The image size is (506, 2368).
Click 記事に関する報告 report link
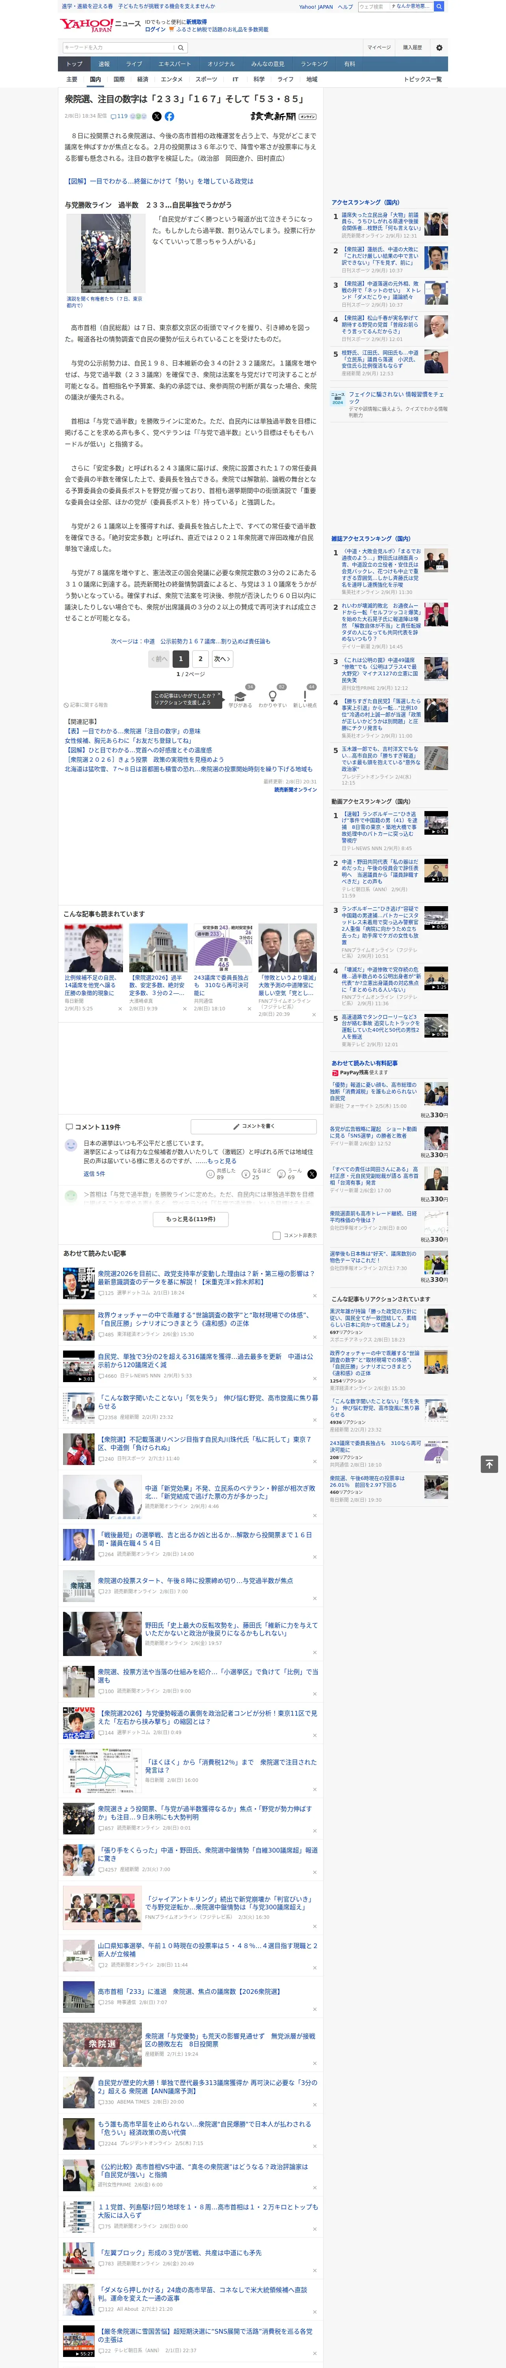click(x=86, y=705)
